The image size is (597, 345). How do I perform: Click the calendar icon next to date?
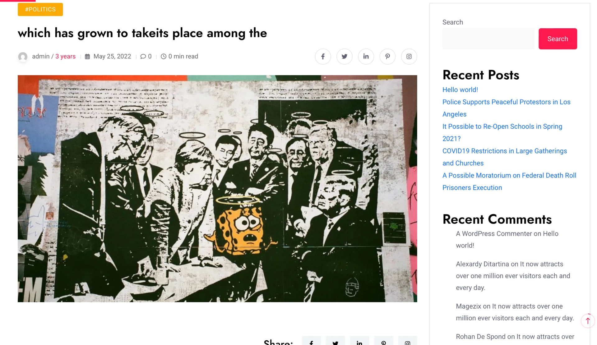coord(87,57)
